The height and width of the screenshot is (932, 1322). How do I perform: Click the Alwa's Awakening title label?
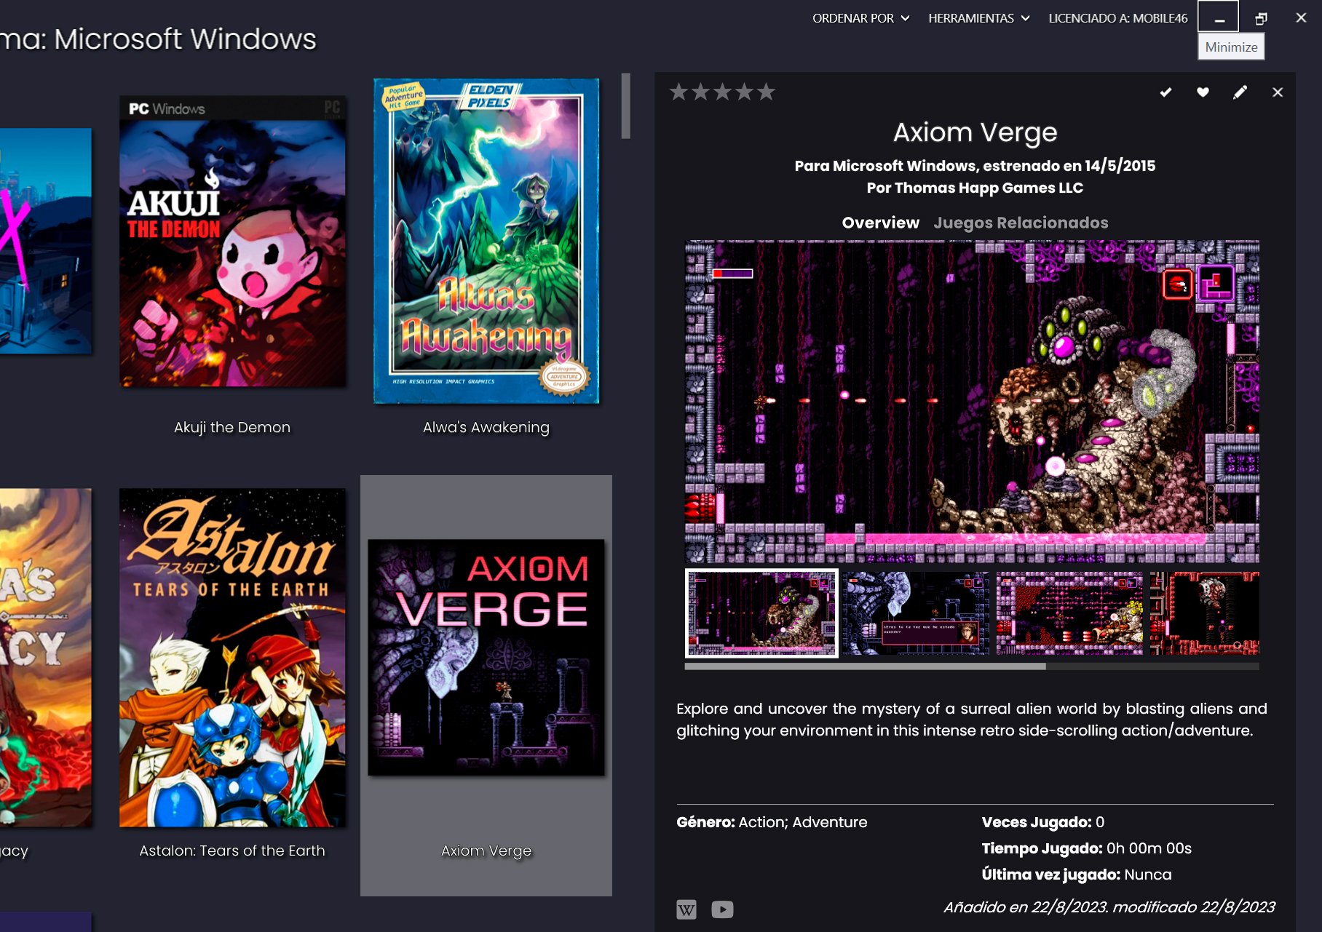click(x=486, y=427)
